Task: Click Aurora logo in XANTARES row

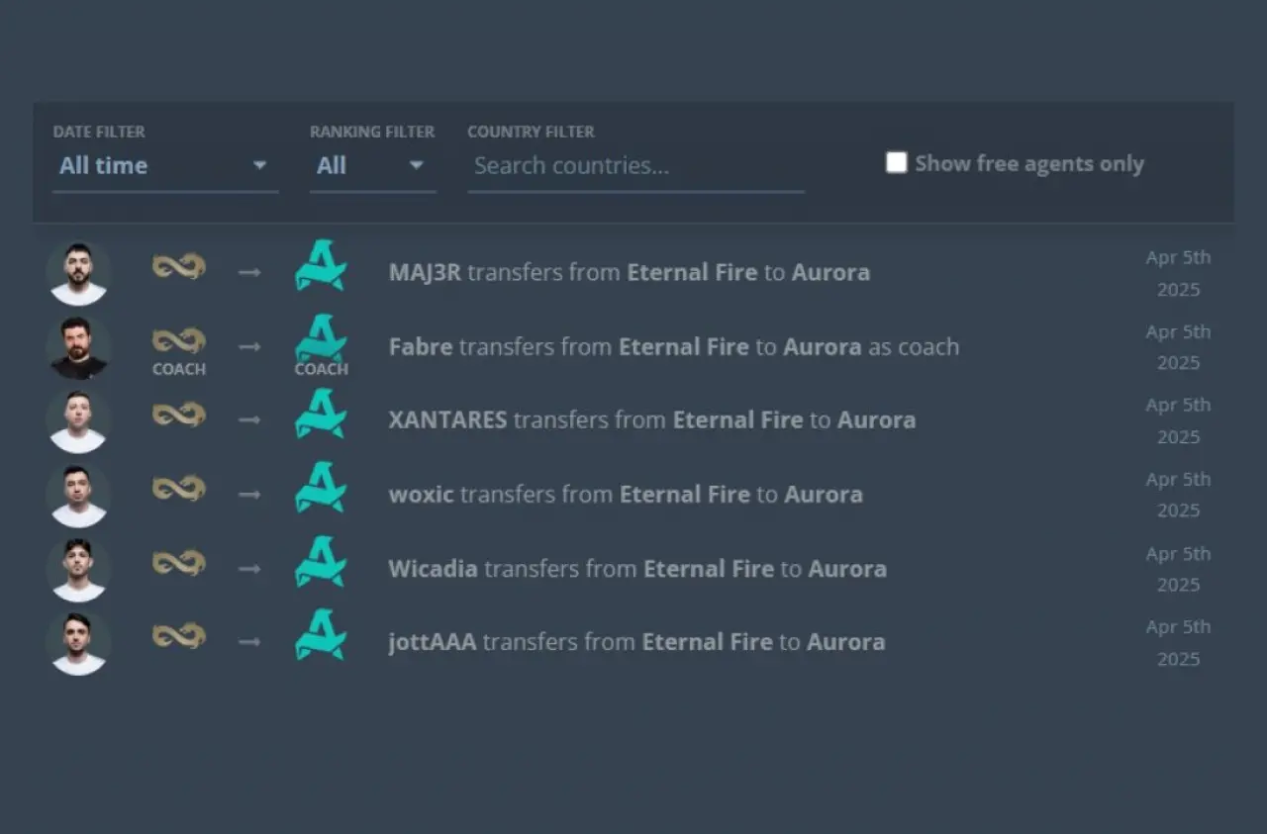Action: (x=321, y=415)
